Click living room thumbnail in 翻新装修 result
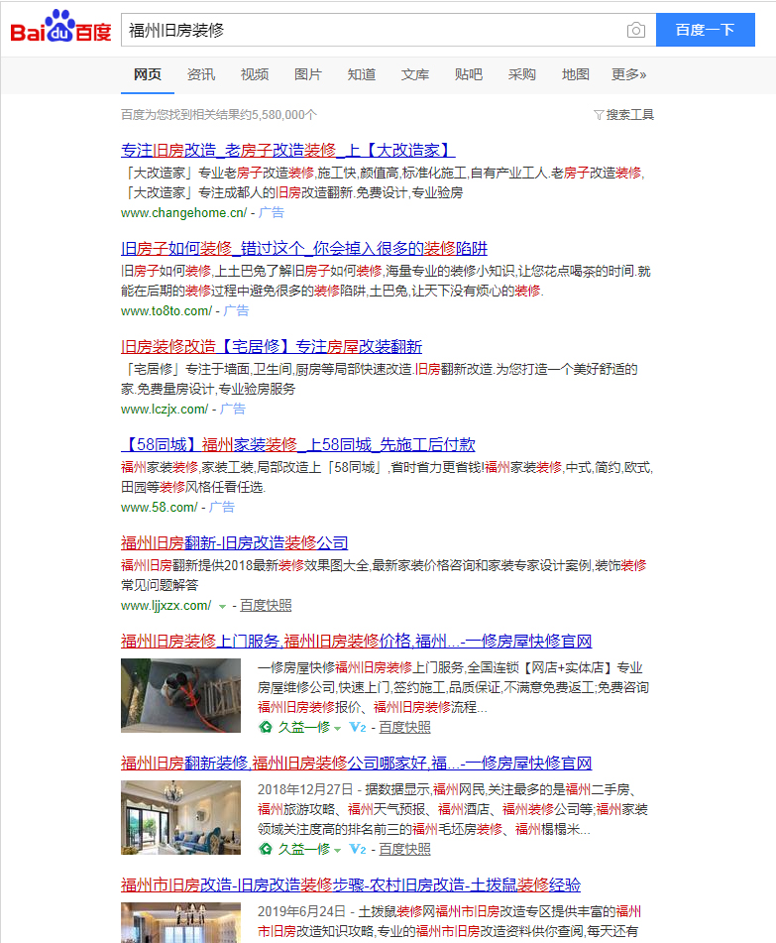The height and width of the screenshot is (943, 776). pos(181,817)
